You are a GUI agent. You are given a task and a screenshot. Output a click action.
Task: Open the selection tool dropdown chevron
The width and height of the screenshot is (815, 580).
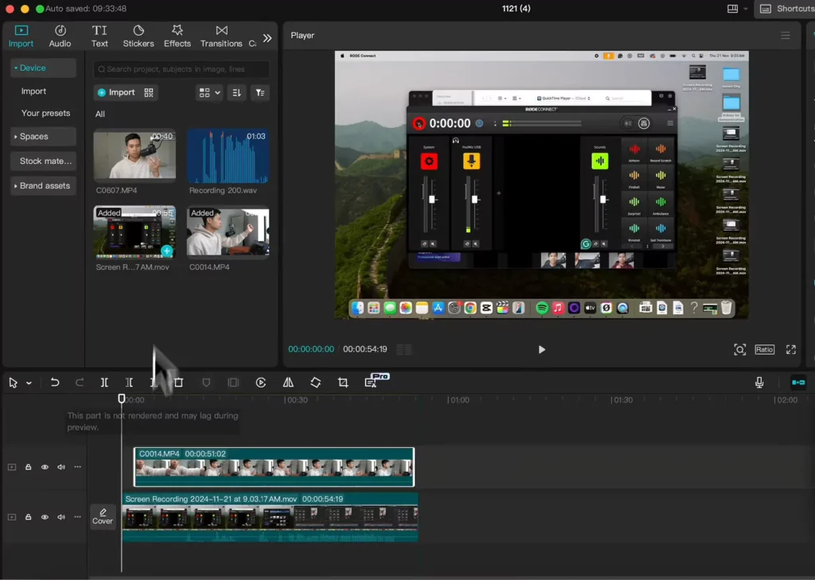tap(29, 383)
